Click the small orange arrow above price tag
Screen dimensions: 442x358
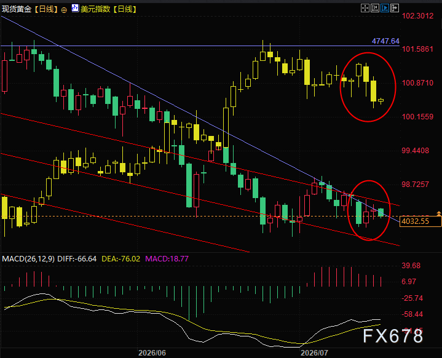point(438,213)
